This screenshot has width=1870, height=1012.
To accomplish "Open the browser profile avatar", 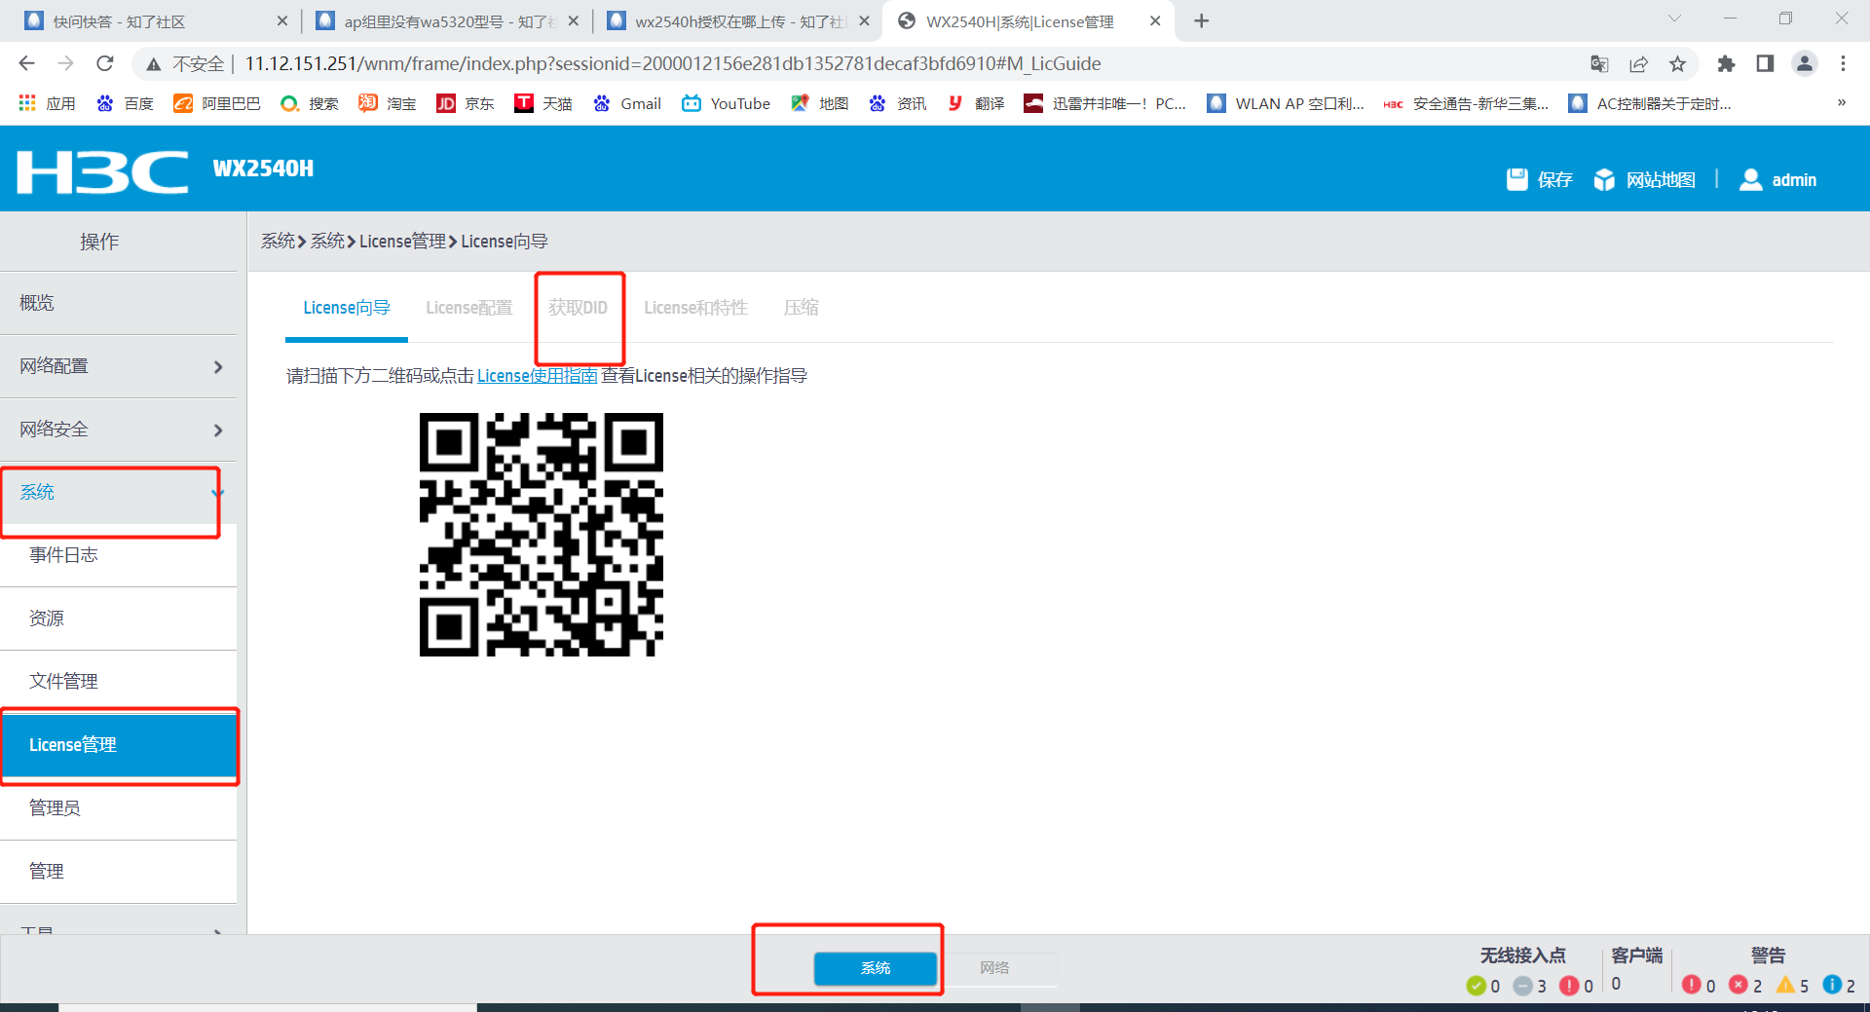I will [x=1805, y=63].
